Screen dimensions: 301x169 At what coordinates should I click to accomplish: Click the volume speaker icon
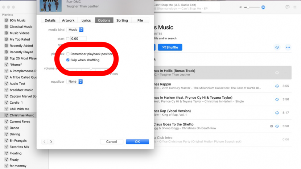tap(240, 7)
